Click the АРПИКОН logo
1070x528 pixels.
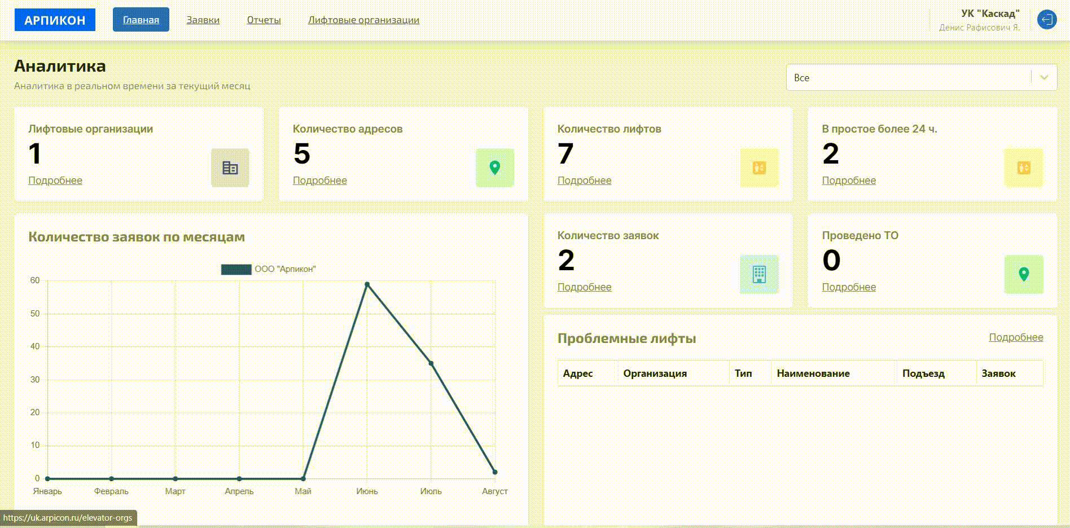[x=55, y=20]
